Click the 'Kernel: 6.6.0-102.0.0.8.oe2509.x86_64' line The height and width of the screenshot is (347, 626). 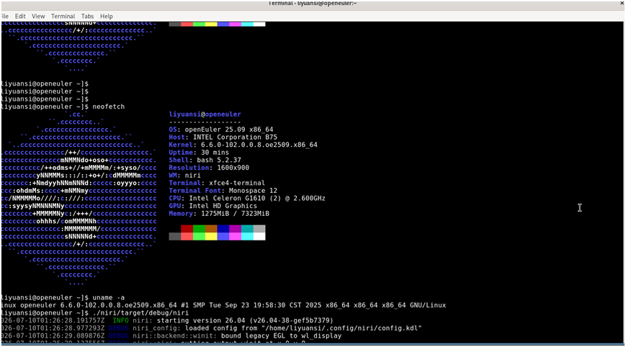pyautogui.click(x=243, y=145)
